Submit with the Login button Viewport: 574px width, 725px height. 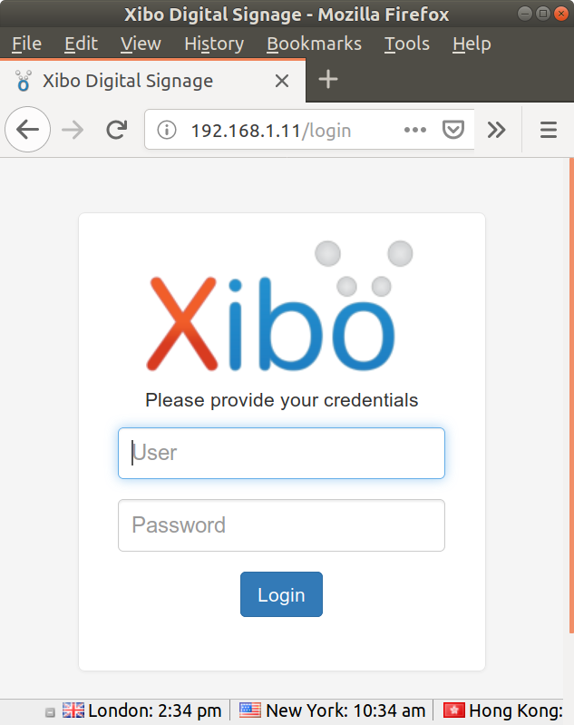click(281, 594)
